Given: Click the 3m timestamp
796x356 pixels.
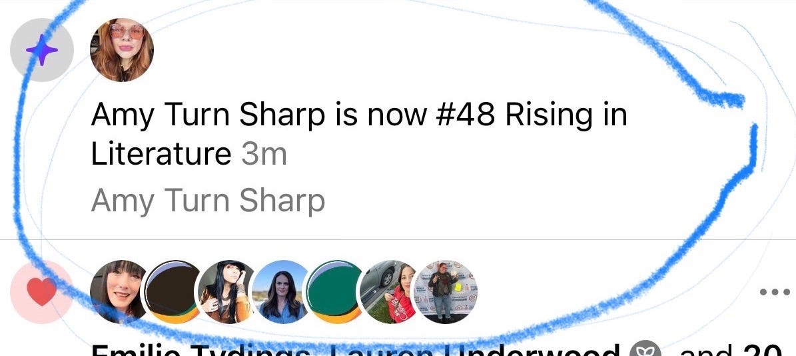Looking at the screenshot, I should click(x=264, y=154).
